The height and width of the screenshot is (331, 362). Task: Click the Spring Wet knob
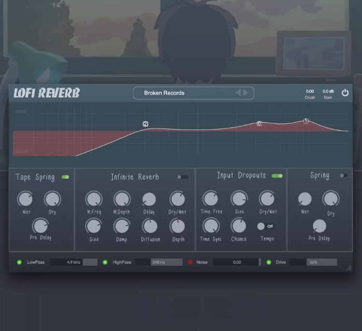coord(305,199)
